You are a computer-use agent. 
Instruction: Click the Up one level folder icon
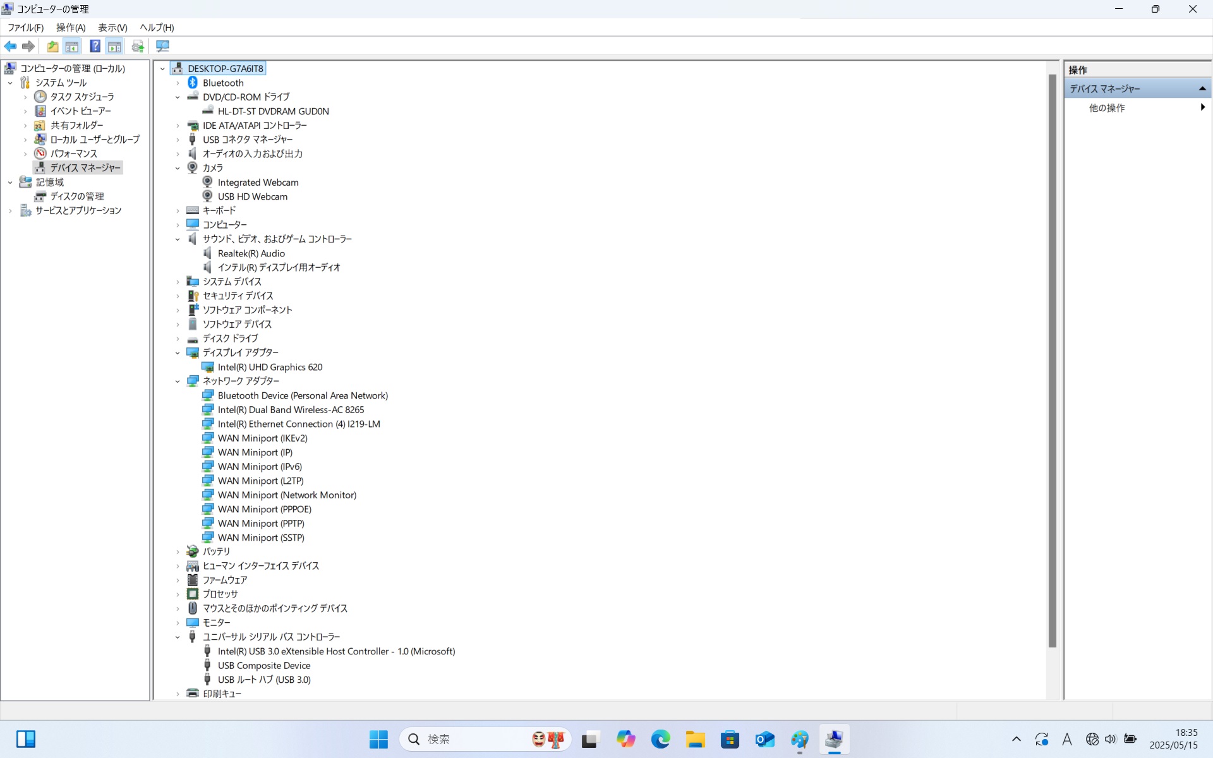tap(53, 46)
